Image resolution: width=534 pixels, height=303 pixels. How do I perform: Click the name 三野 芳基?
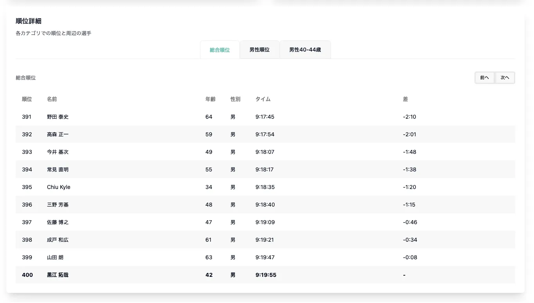click(x=58, y=205)
